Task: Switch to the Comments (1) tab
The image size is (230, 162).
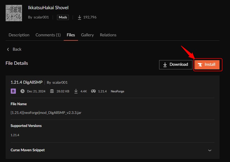Action: point(48,35)
